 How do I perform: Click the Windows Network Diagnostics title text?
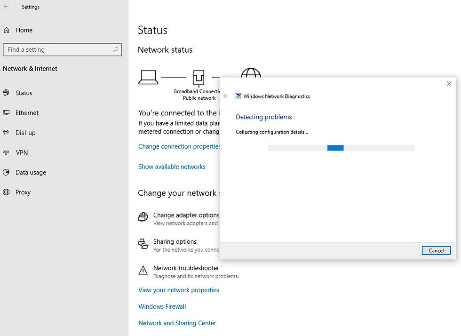[277, 96]
